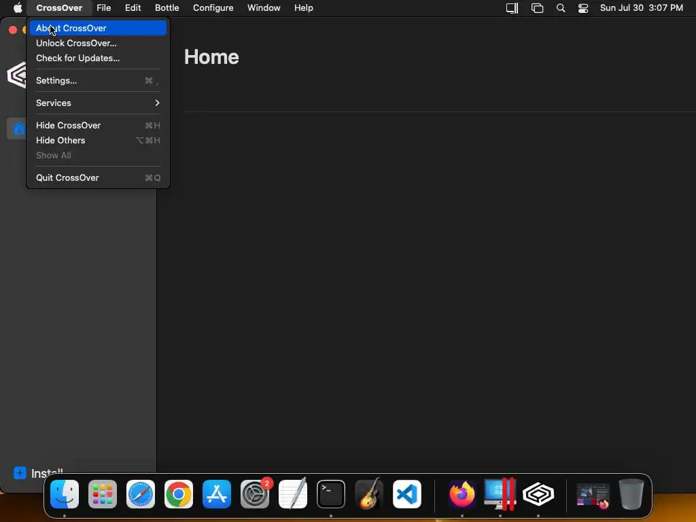Screen dimensions: 696x522
Task: Click the sidebar display menu bar icon
Action: 512,8
